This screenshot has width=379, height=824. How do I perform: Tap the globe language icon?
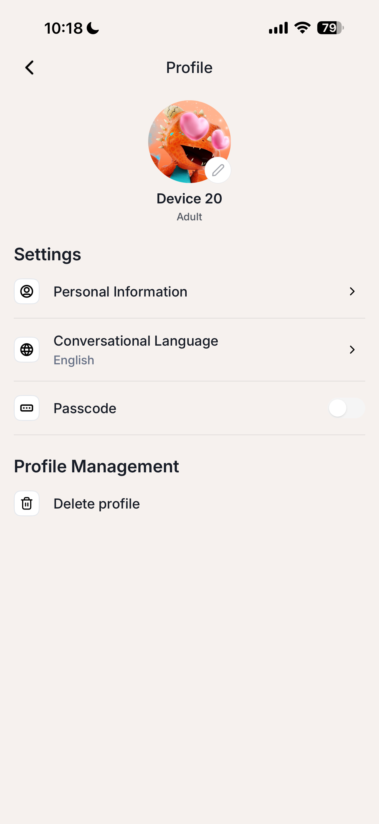click(27, 350)
